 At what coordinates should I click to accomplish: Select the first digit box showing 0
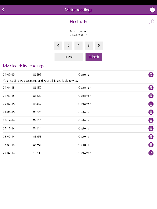pyautogui.click(x=58, y=45)
